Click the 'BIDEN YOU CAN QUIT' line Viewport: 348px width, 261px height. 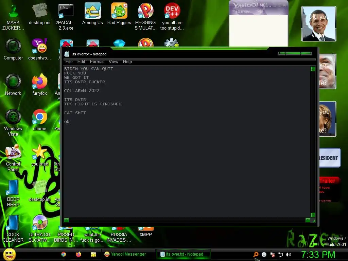click(x=89, y=69)
